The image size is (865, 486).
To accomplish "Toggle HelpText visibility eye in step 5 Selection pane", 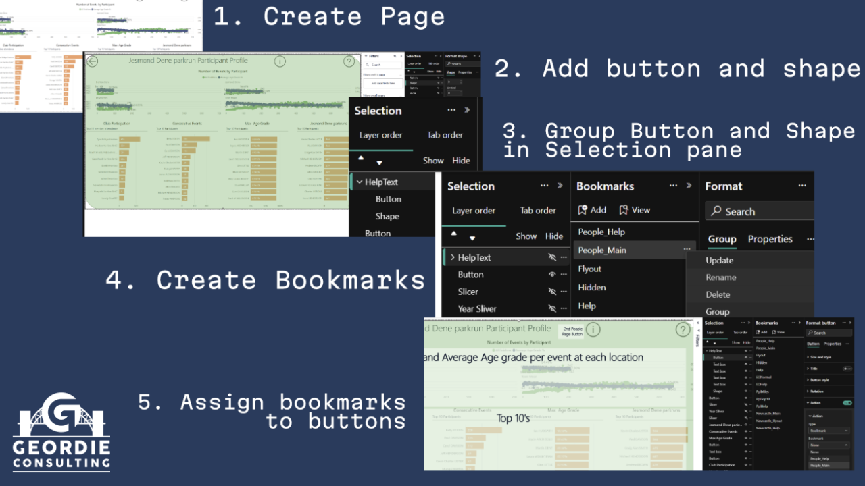I will click(x=745, y=351).
